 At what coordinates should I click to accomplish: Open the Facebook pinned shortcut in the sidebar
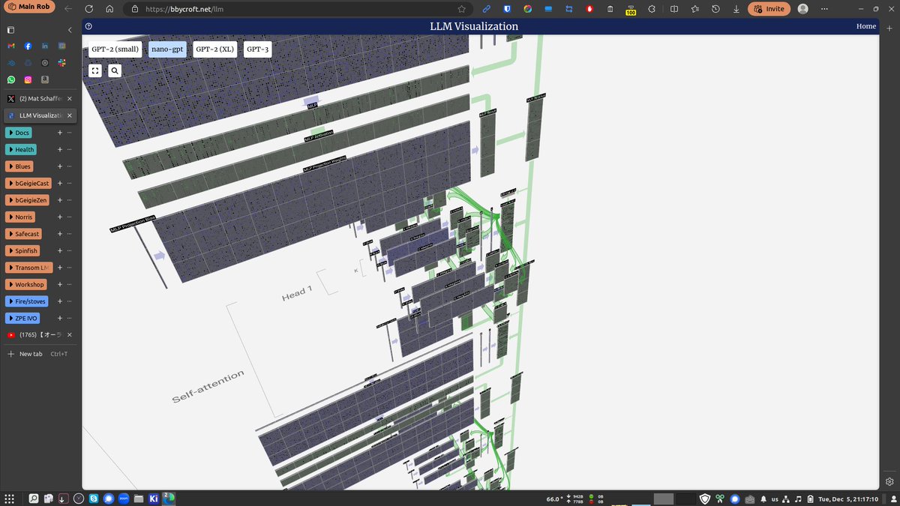coord(28,46)
